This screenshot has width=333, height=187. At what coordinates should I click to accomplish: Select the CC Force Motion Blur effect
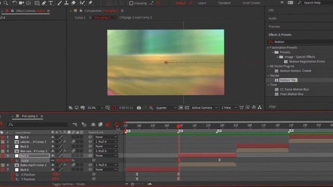point(294,89)
